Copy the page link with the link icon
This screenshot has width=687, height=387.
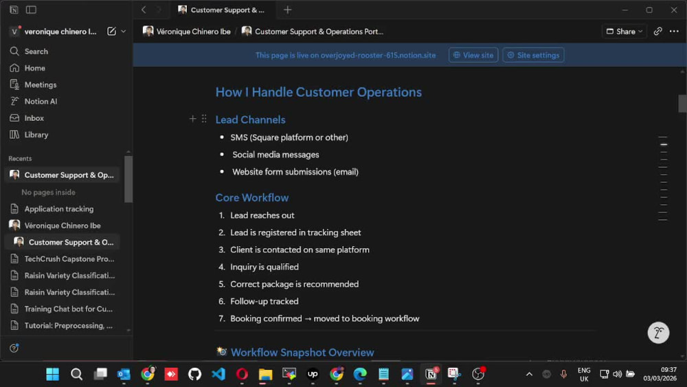click(x=657, y=31)
